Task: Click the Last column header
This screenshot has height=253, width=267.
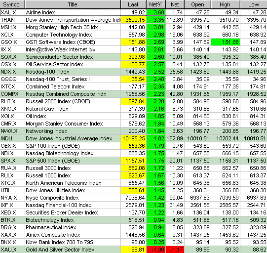Action: point(133,4)
